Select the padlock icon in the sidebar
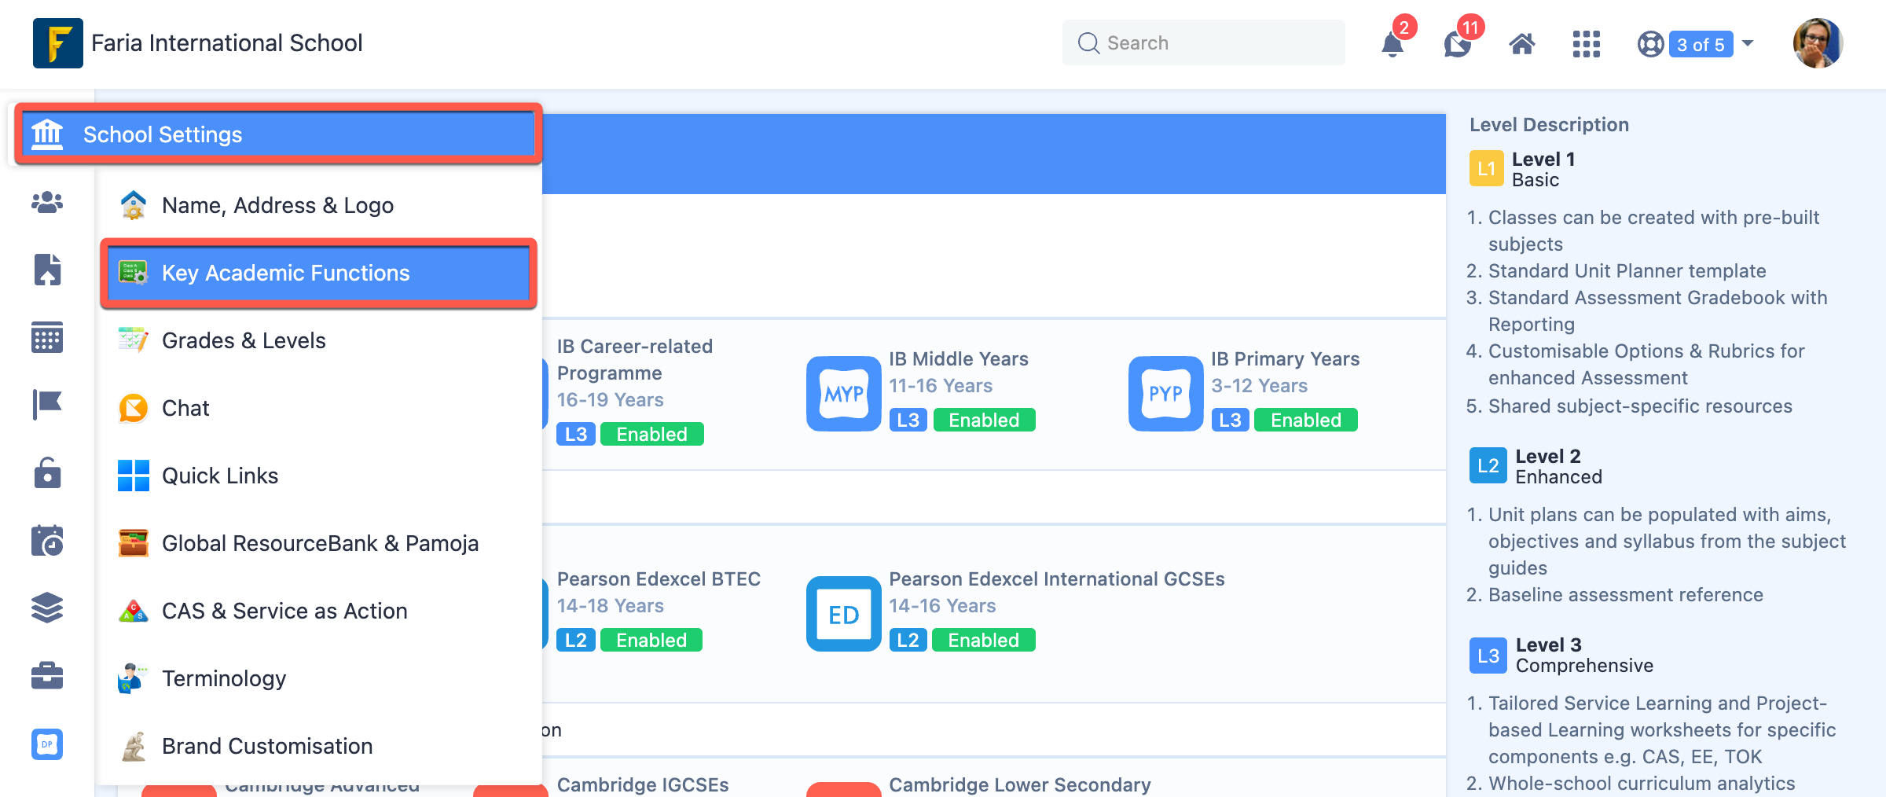1886x797 pixels. [47, 473]
